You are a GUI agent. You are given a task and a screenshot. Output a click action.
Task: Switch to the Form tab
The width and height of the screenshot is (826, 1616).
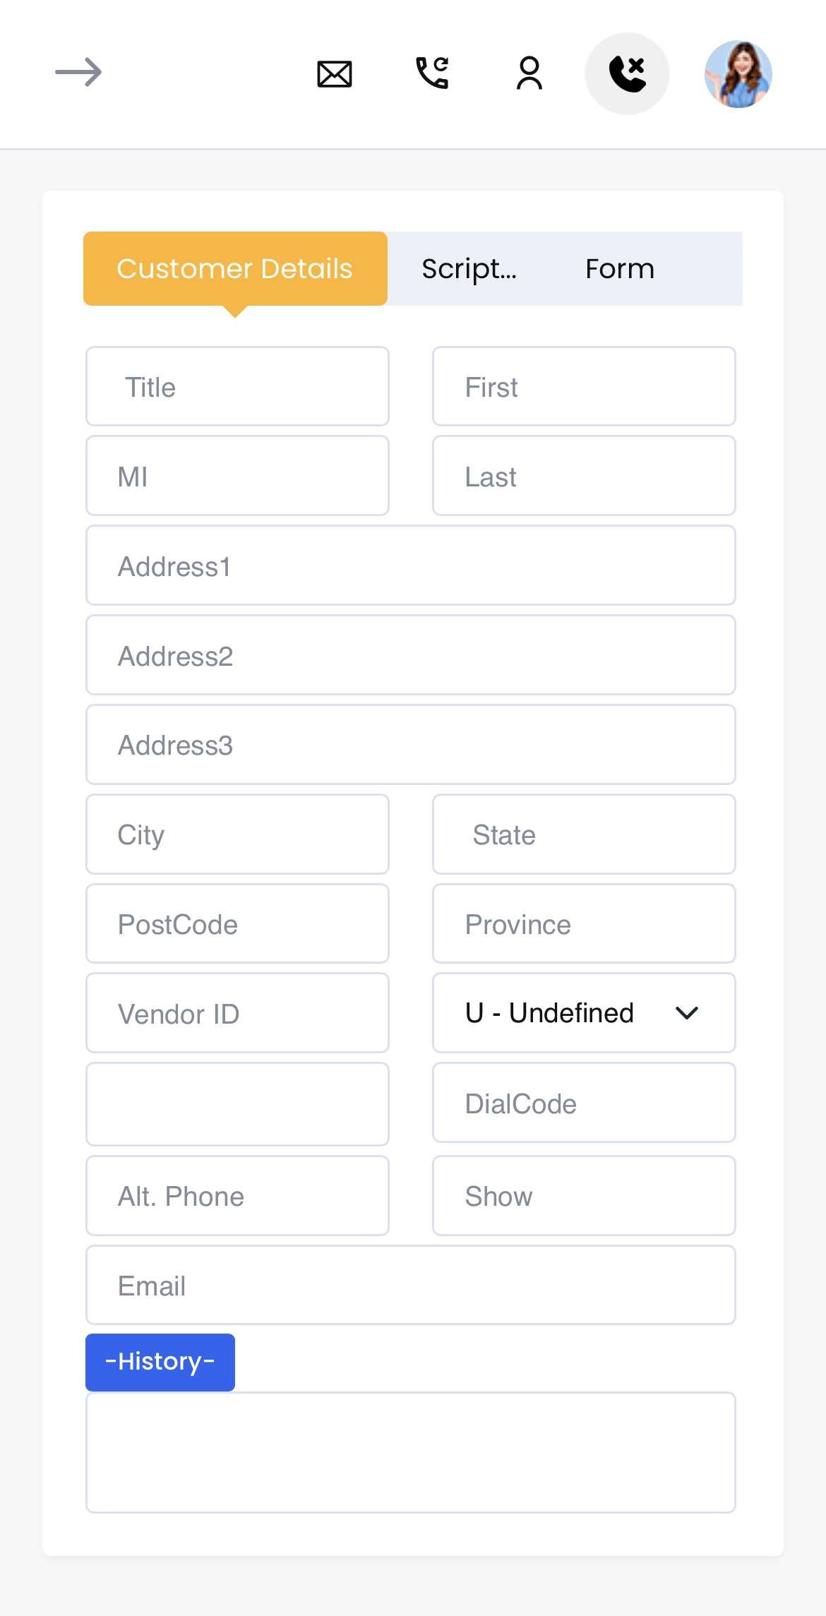coord(619,268)
